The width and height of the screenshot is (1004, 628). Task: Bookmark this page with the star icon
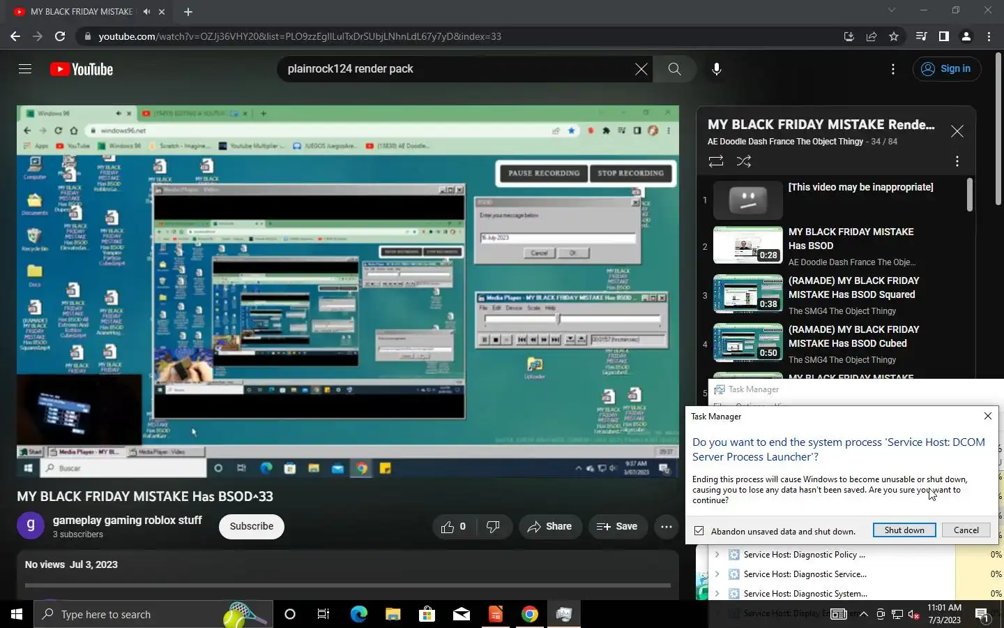coord(894,36)
